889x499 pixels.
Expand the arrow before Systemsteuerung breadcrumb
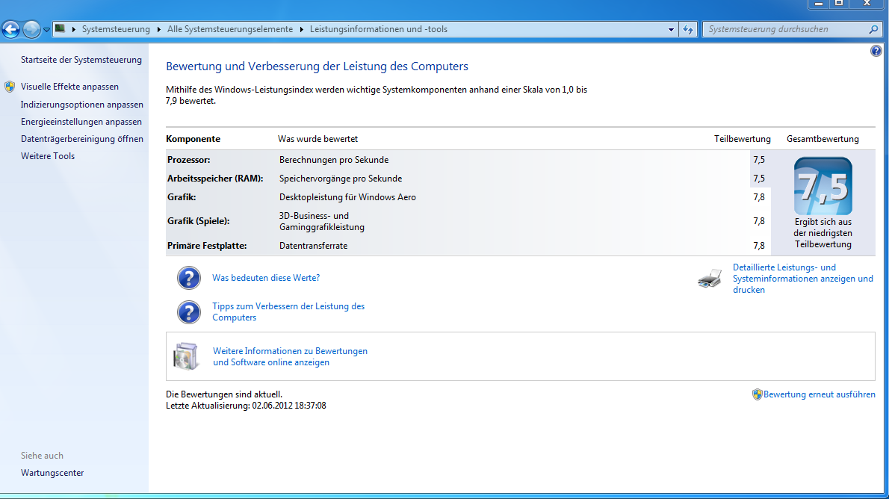point(74,29)
